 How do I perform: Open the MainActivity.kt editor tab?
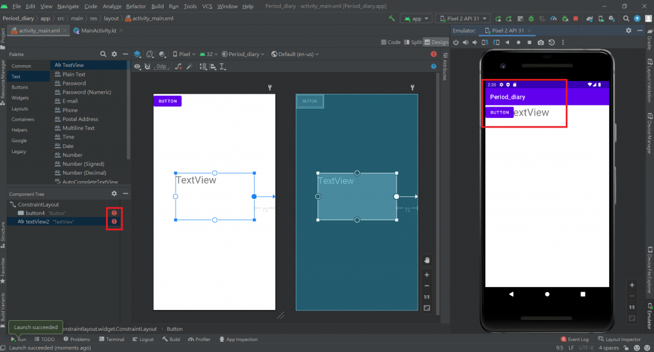tap(98, 31)
